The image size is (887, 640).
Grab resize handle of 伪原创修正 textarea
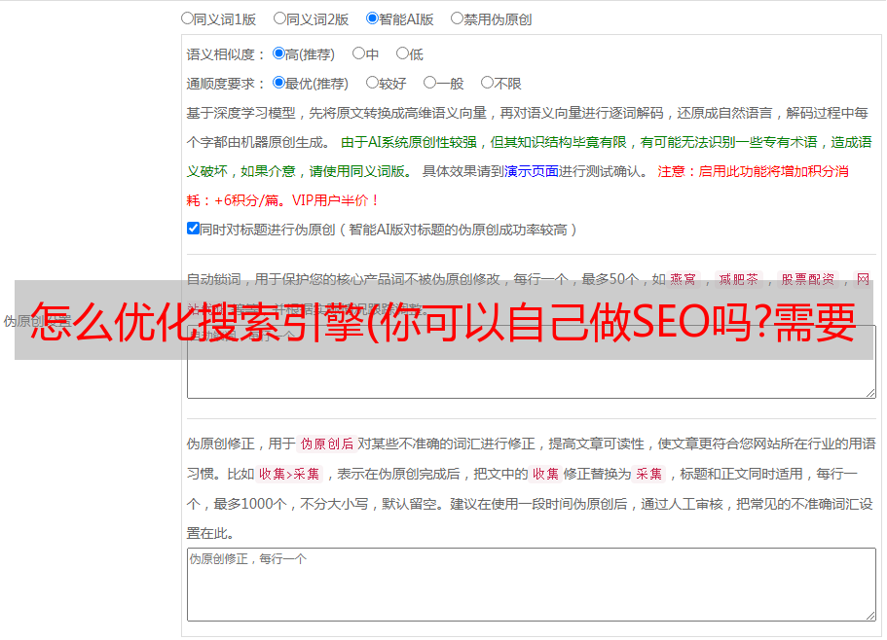870,616
